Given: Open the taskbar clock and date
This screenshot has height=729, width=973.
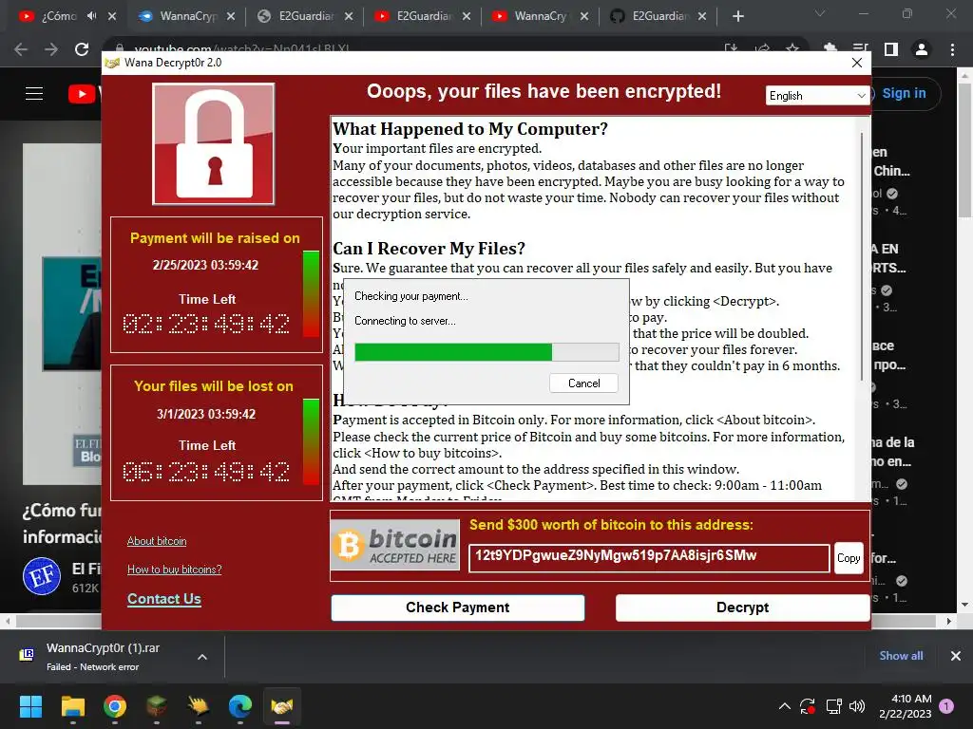Looking at the screenshot, I should [x=906, y=706].
